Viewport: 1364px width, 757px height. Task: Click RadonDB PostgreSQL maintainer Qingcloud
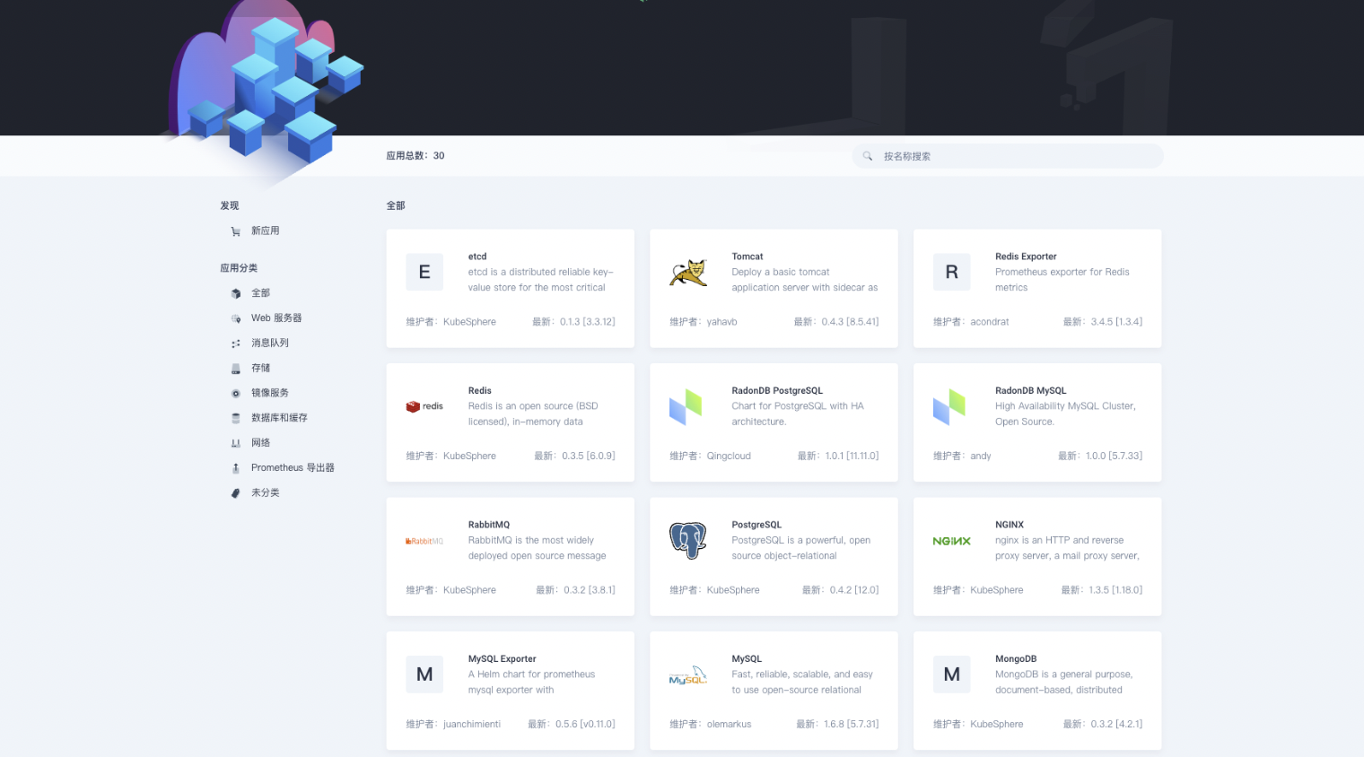[x=729, y=457]
